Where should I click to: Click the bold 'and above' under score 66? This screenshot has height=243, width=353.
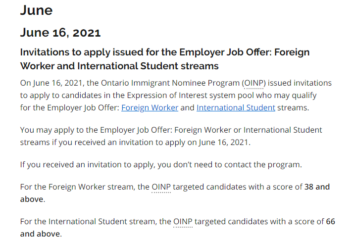point(40,234)
